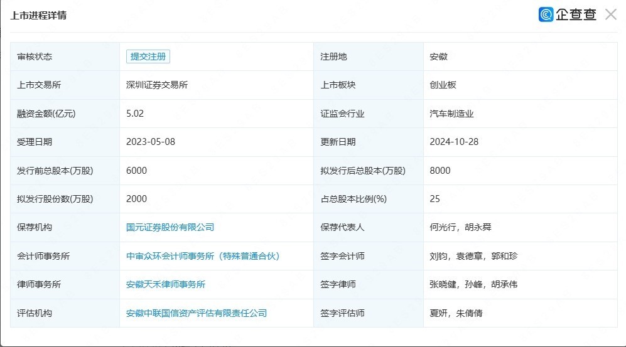Image resolution: width=626 pixels, height=347 pixels.
Task: Click the 刘钧，袁德章，郭和珍 names
Action: pos(473,256)
